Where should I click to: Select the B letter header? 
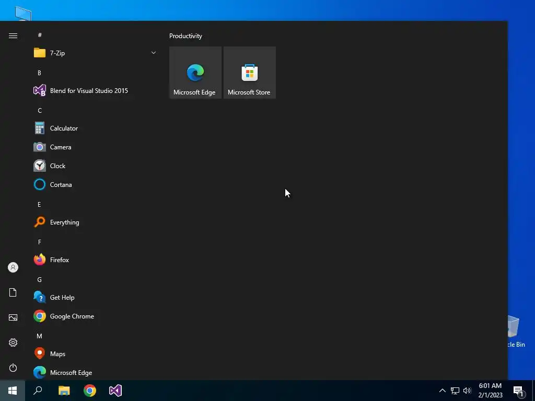point(39,73)
